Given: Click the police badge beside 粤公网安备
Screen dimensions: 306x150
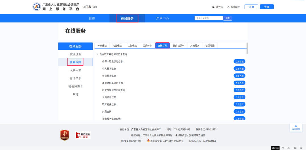Looking at the screenshot, I should tap(148, 141).
